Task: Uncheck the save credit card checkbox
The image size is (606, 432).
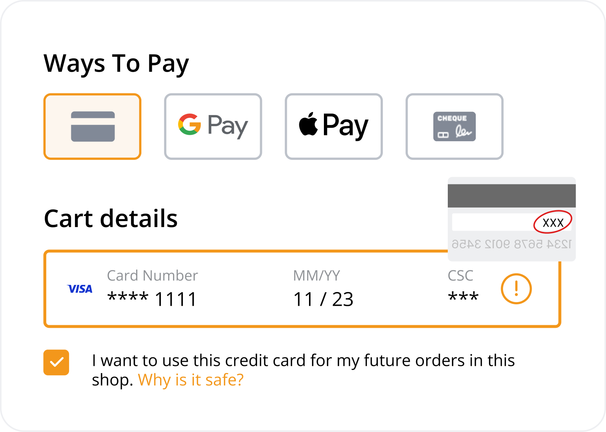Action: (x=56, y=362)
